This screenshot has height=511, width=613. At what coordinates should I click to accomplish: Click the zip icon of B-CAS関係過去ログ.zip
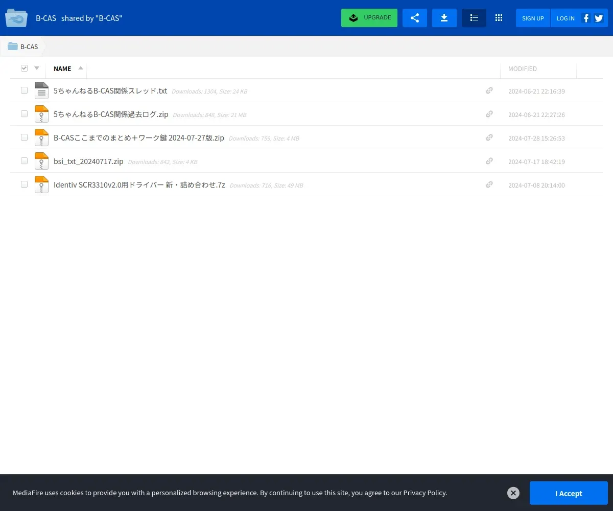[41, 114]
